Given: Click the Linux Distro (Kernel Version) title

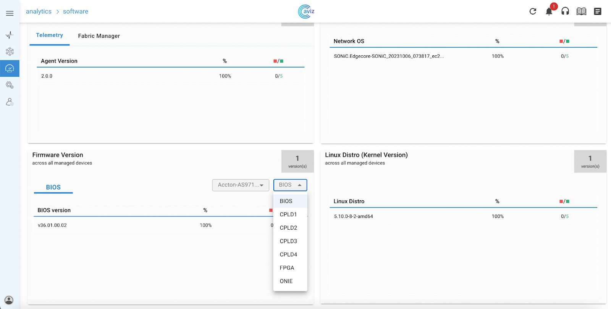Looking at the screenshot, I should 367,155.
